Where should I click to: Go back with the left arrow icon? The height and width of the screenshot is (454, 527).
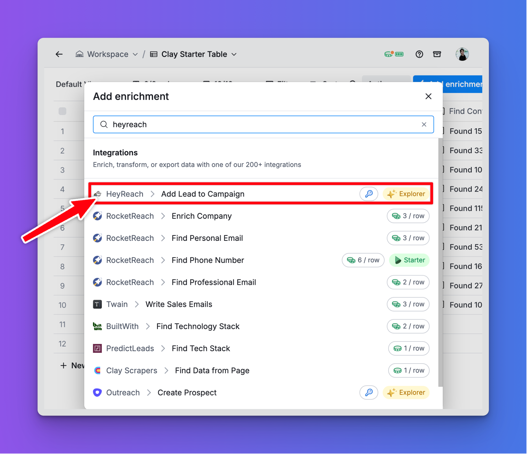59,54
